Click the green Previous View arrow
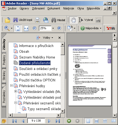This screenshot has height=125, width=118. [x=69, y=121]
